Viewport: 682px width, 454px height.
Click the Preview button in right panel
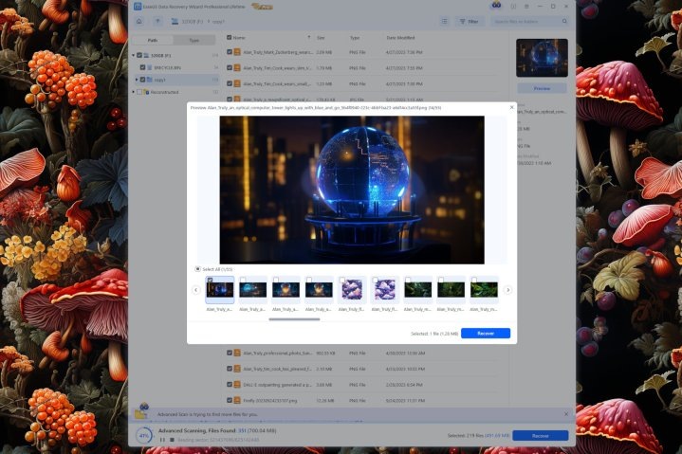pyautogui.click(x=542, y=89)
